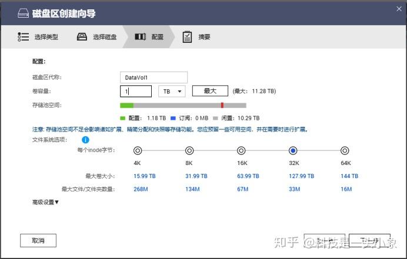This screenshot has height=259, width=407.
Task: Click the 67M max files value
Action: [x=243, y=189]
